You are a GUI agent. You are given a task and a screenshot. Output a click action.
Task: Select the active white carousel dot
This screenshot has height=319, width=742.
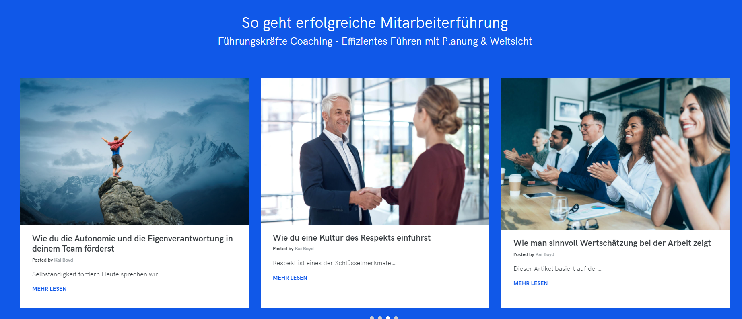click(388, 318)
